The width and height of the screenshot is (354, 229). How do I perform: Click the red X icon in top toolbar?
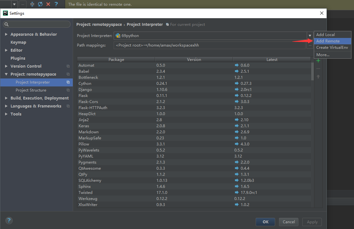pyautogui.click(x=48, y=4)
